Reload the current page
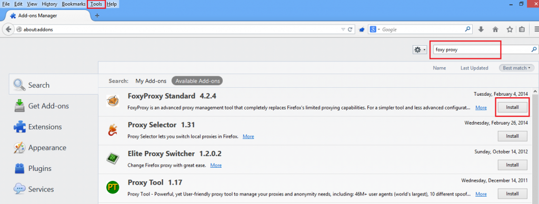The height and width of the screenshot is (204, 539). coord(350,29)
